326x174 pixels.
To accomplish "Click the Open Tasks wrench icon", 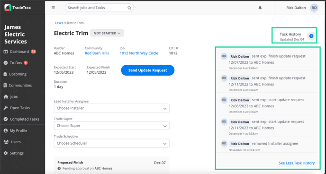I will pos(6,108).
